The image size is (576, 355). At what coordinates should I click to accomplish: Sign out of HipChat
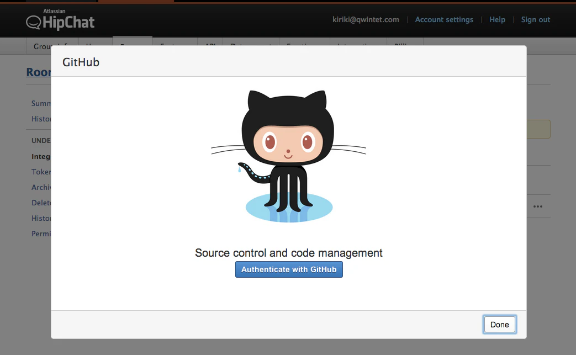(x=536, y=20)
